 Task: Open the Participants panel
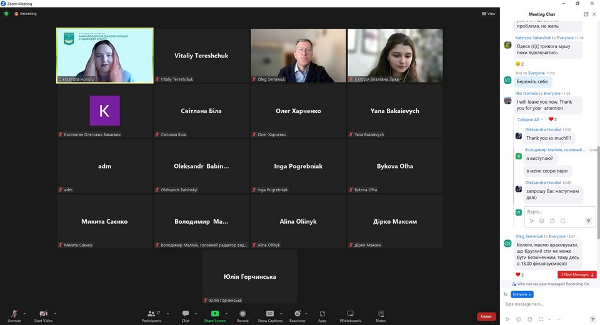point(151,314)
